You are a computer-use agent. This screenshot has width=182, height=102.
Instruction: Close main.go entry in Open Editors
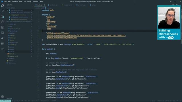[8, 10]
